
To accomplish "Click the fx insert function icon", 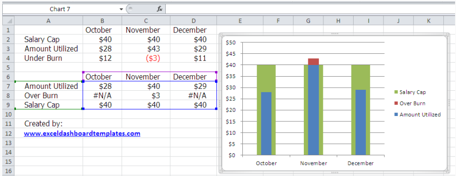I will click(x=159, y=9).
